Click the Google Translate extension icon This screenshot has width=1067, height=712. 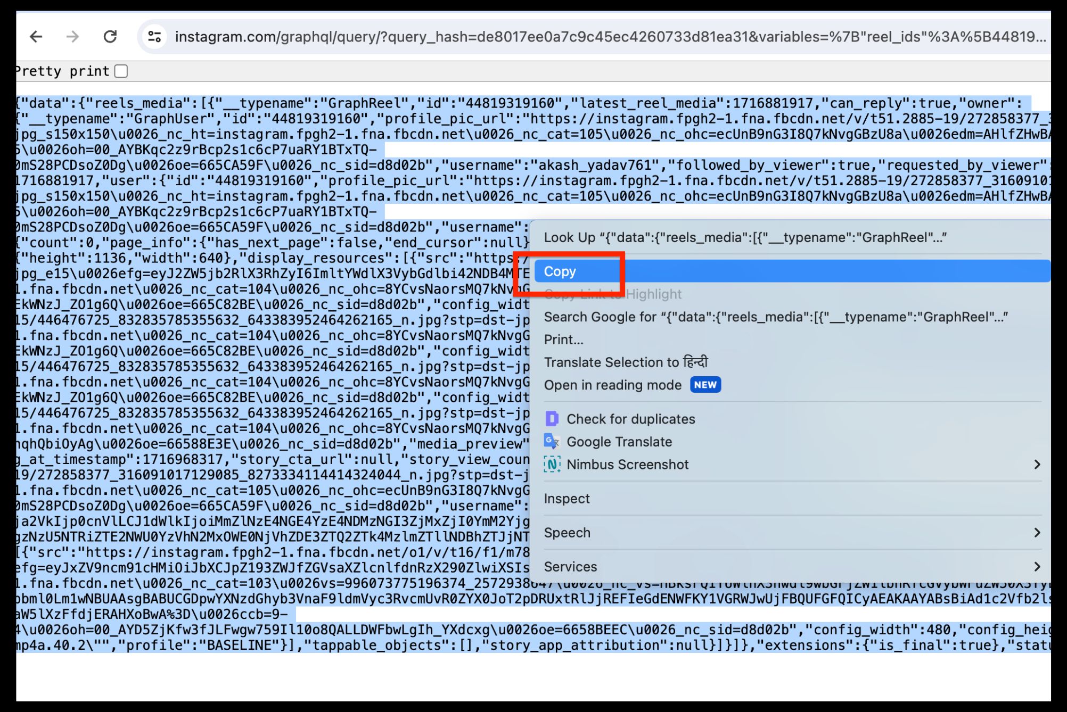pyautogui.click(x=552, y=442)
